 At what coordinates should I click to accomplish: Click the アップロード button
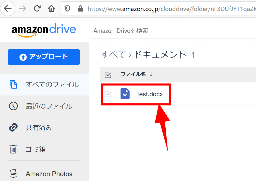[44, 57]
